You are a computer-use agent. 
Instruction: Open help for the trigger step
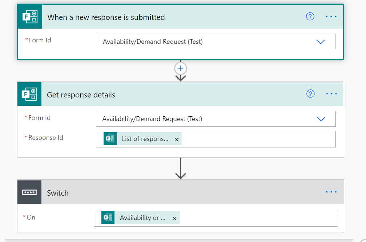pos(310,16)
